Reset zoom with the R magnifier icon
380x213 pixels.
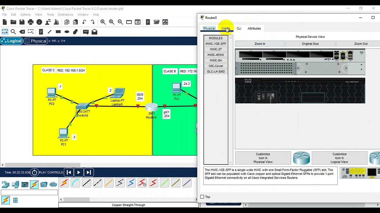[x=112, y=22]
